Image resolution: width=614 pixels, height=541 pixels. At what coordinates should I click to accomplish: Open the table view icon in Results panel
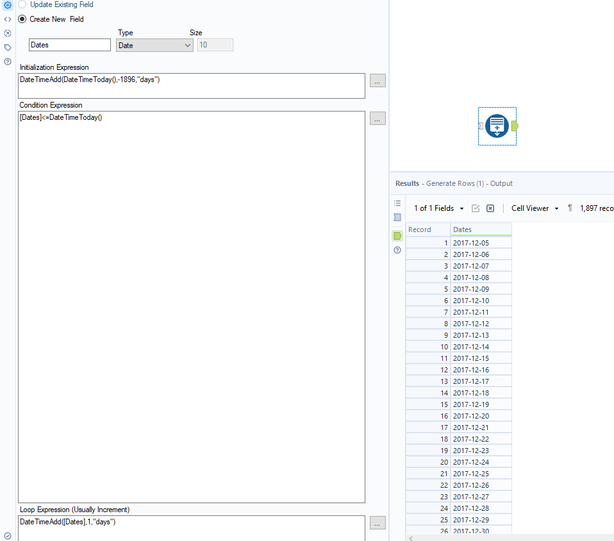397,217
